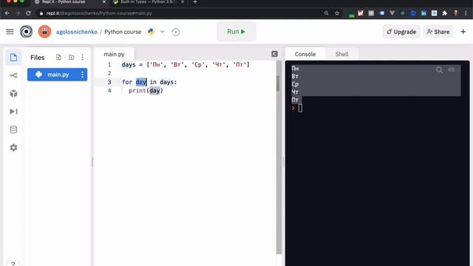Open the hamburger menu in the Replit header
Viewport: 473px width, 266px height.
pyautogui.click(x=10, y=32)
